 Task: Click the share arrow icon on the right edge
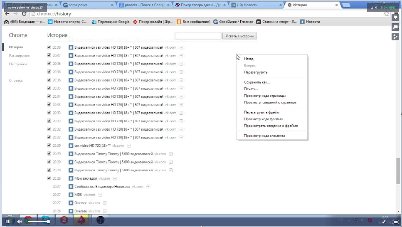tap(395, 37)
